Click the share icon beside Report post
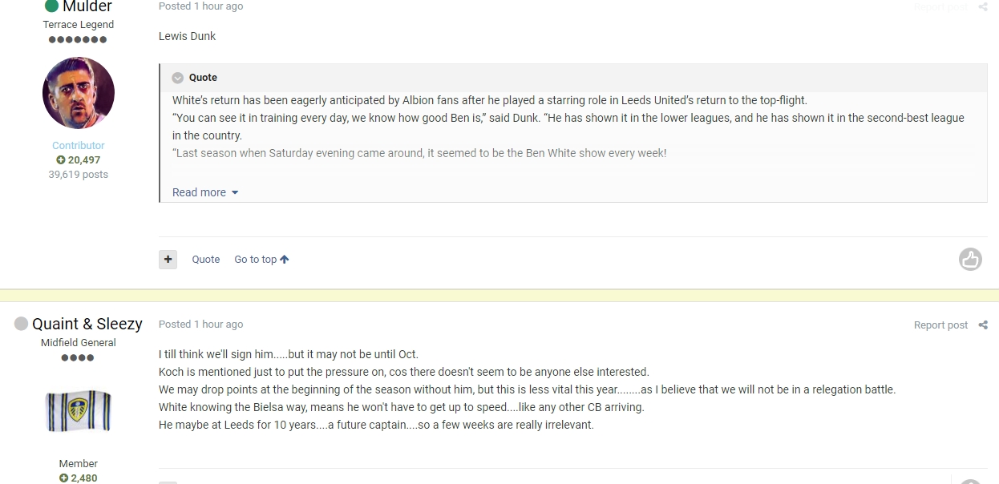999x484 pixels. pos(983,325)
